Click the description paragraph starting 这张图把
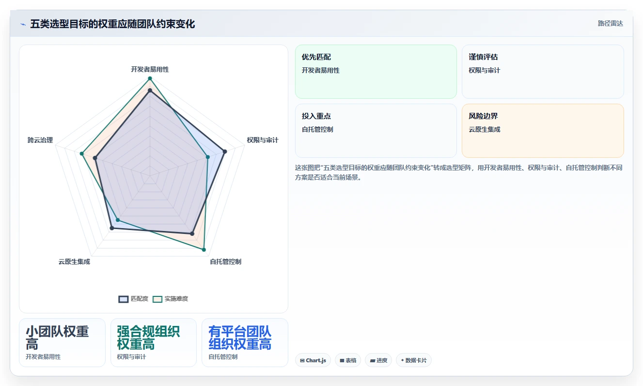Screen dimensions: 643x386 coord(459,172)
